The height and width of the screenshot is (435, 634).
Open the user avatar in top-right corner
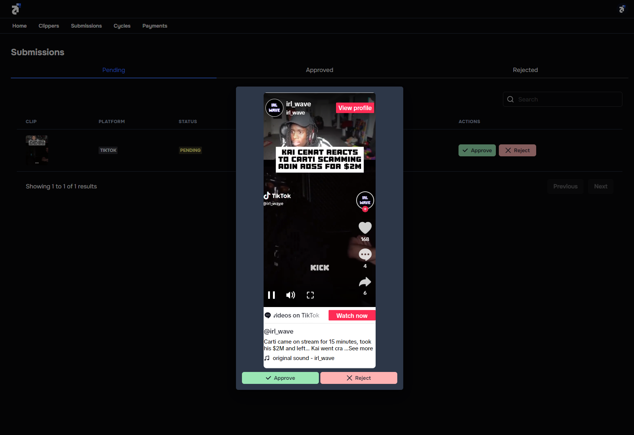(x=622, y=9)
